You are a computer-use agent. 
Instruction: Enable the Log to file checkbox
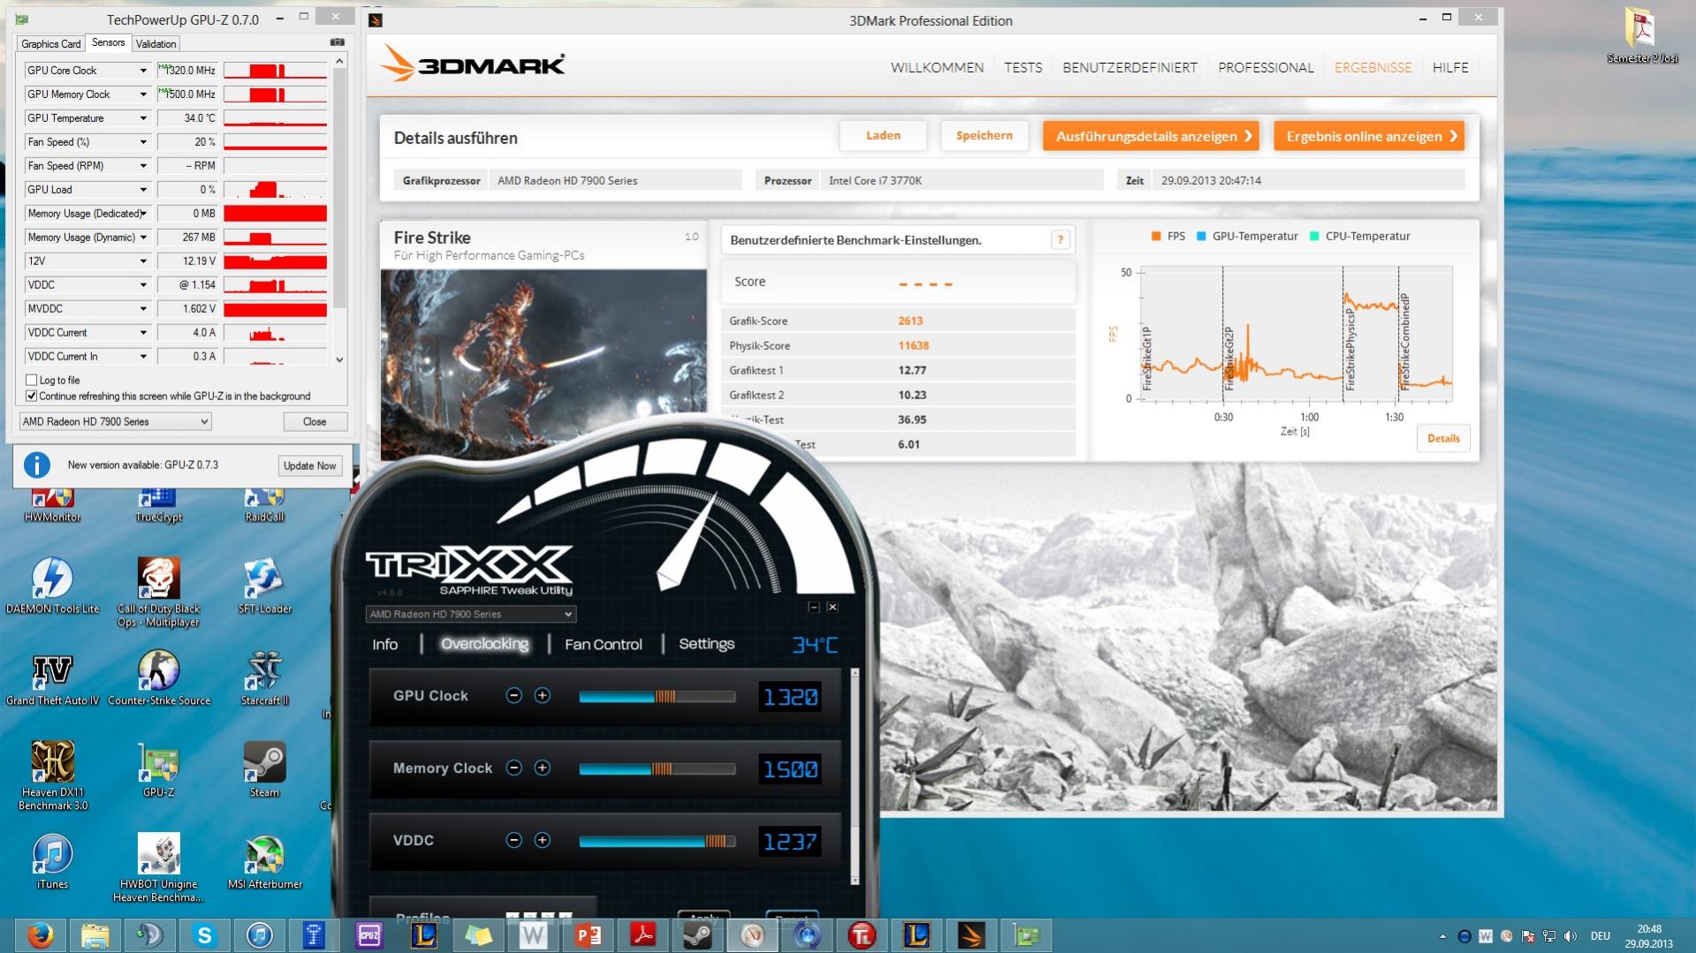(32, 380)
